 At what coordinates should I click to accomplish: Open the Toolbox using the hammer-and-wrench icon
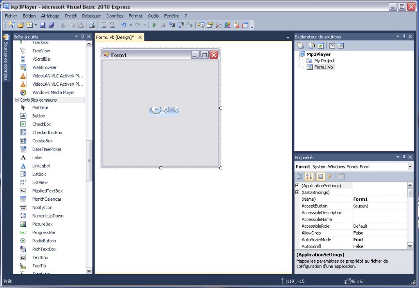pyautogui.click(x=219, y=25)
